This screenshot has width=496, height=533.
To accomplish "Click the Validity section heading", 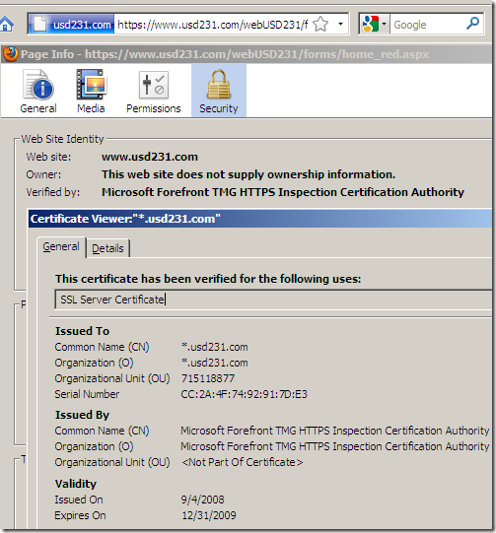I will tap(76, 484).
